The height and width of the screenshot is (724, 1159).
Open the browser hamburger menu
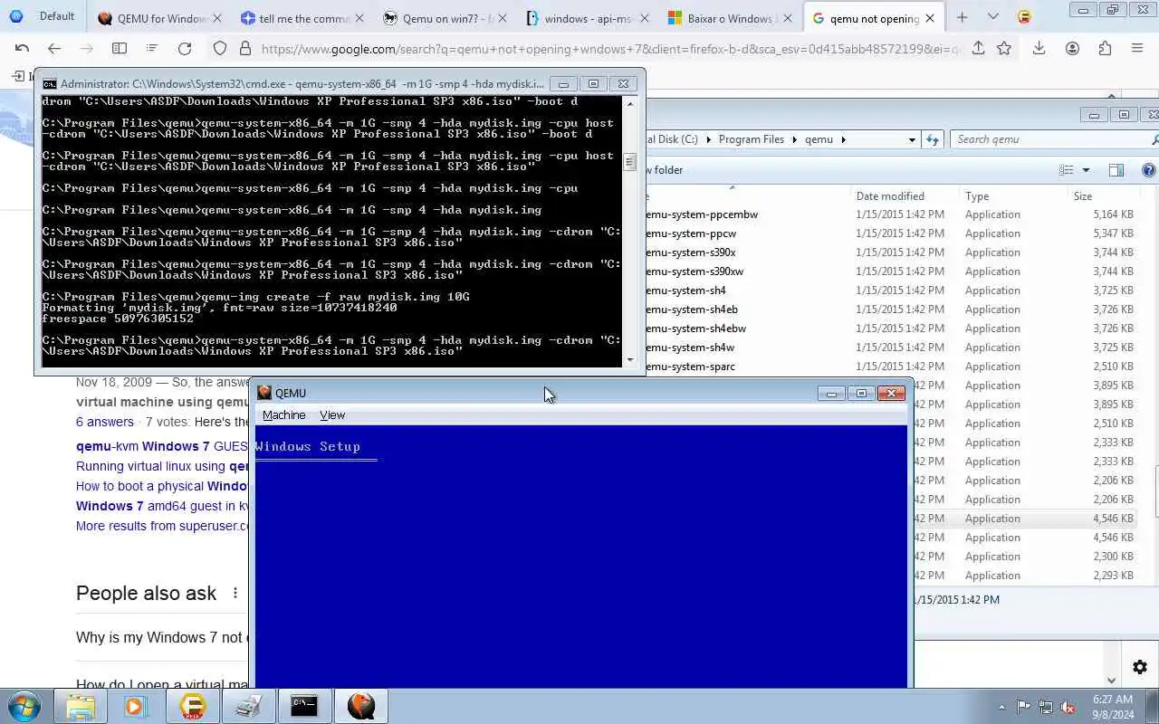pyautogui.click(x=1137, y=49)
